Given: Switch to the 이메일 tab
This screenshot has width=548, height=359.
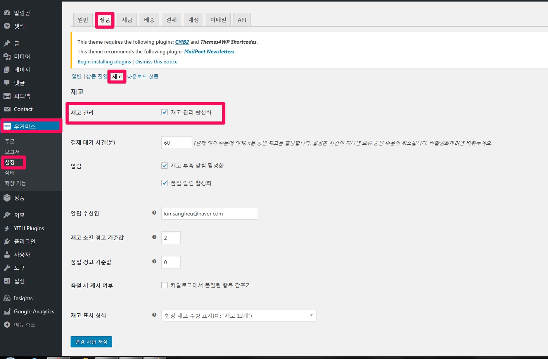Looking at the screenshot, I should pyautogui.click(x=218, y=20).
